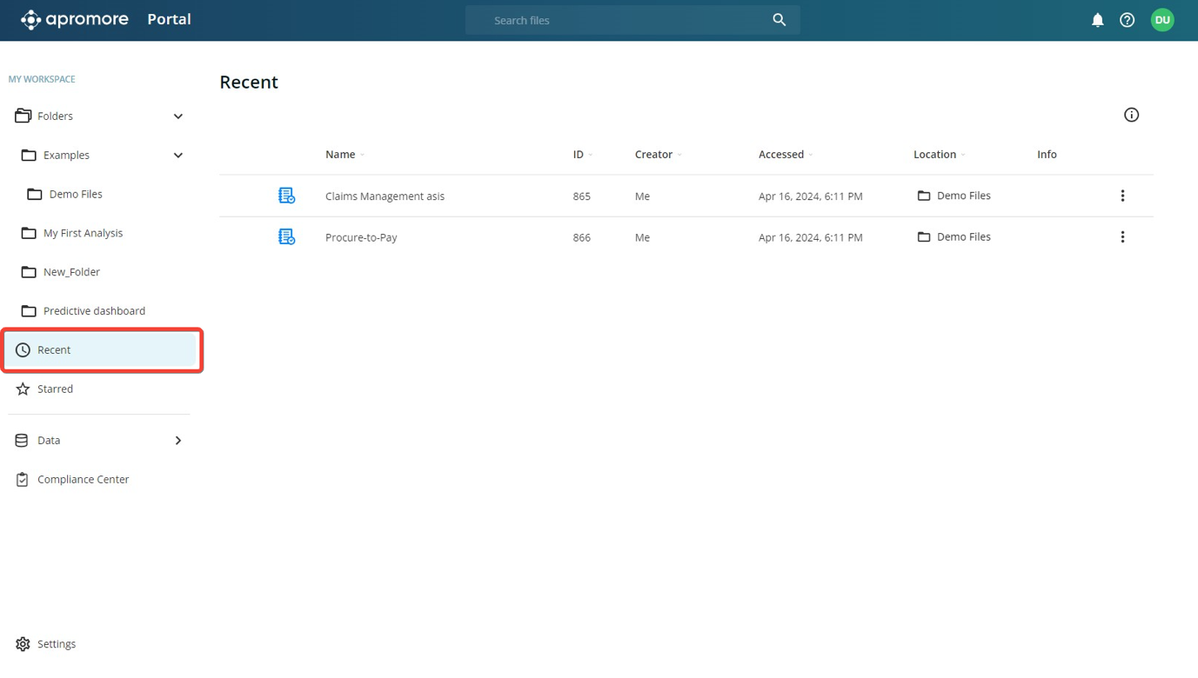Open the DU user avatar menu

click(x=1162, y=20)
